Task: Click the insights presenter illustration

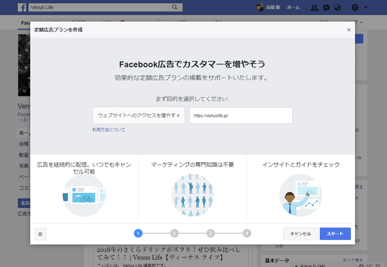Action: tap(301, 195)
